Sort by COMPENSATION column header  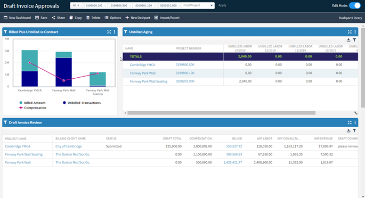[x=200, y=138]
